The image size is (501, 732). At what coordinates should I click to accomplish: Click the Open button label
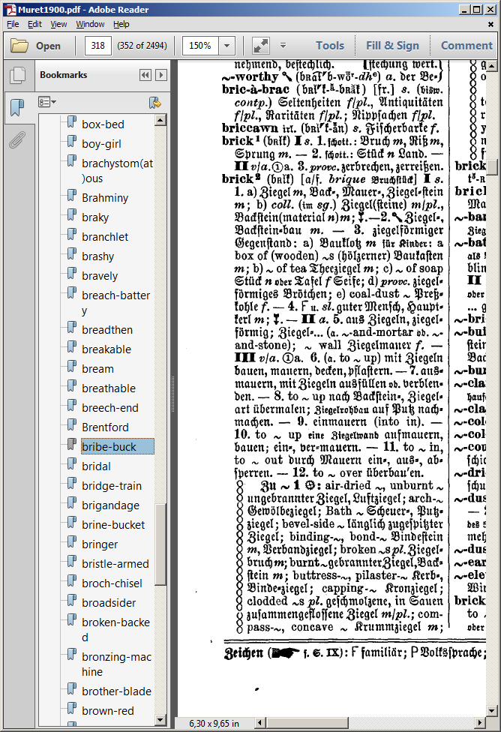pyautogui.click(x=48, y=46)
